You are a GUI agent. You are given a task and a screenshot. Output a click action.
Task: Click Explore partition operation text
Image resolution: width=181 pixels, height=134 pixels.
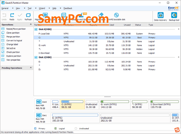point(14,56)
